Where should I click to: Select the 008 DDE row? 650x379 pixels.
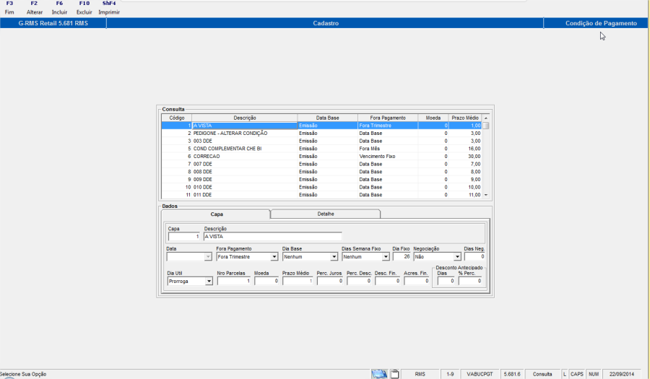(322, 172)
